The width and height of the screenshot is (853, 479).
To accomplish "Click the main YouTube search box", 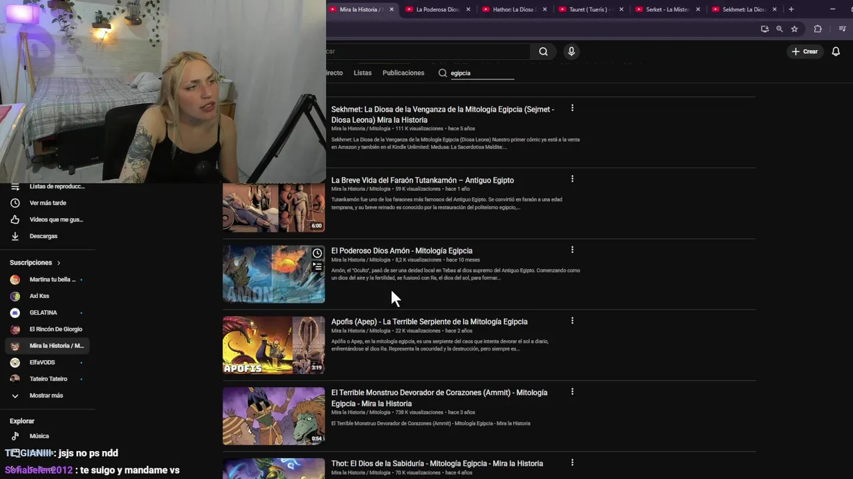I will (x=428, y=51).
